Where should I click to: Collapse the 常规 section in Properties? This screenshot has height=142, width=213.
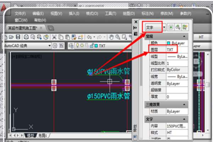[184, 37]
